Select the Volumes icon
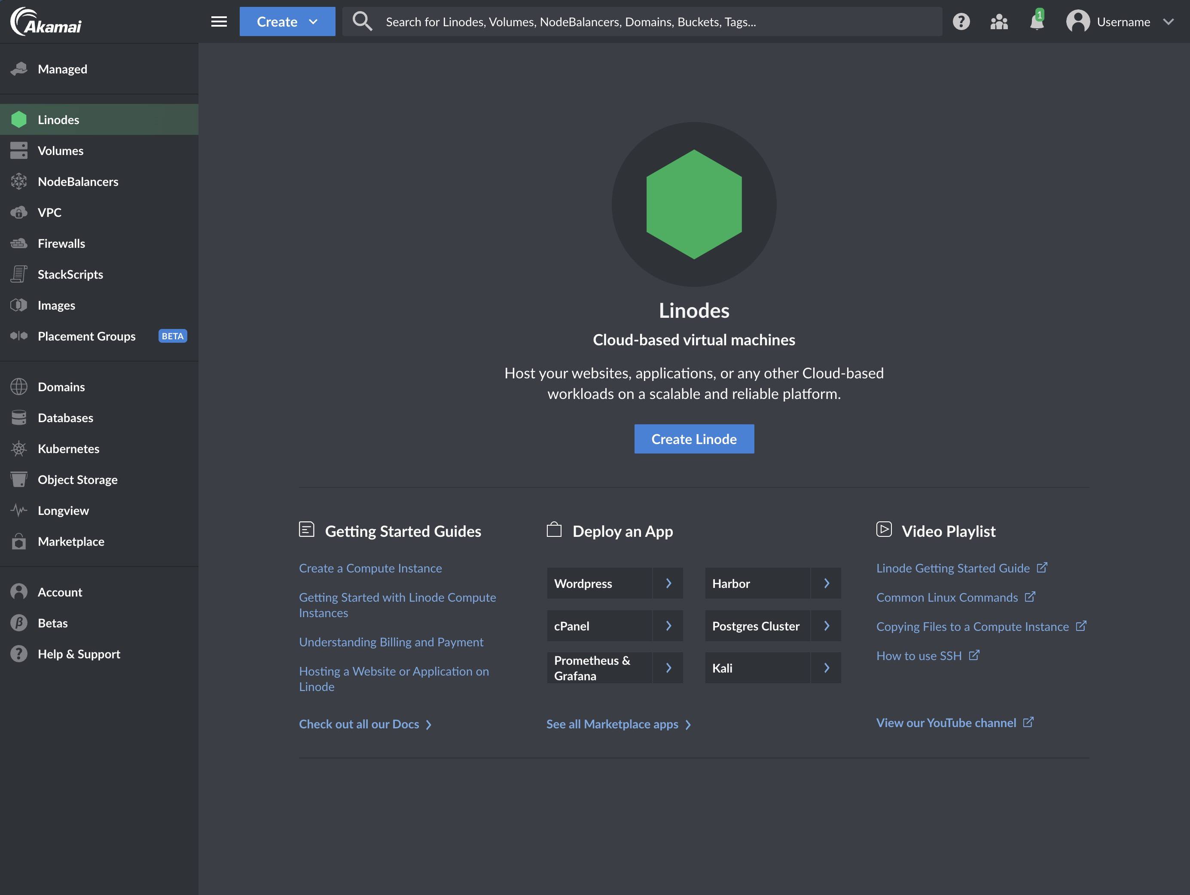Viewport: 1190px width, 895px height. coord(19,151)
